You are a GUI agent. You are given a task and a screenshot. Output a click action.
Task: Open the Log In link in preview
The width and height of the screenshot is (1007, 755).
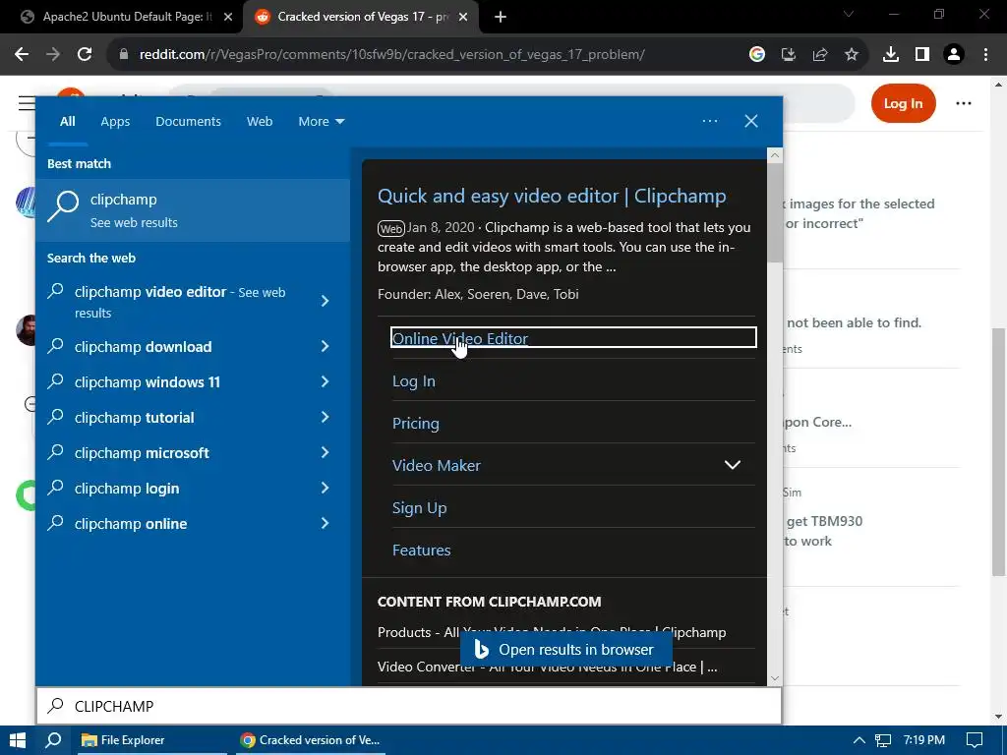414,380
